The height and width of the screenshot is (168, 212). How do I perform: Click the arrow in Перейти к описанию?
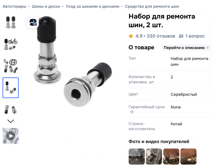click(208, 48)
